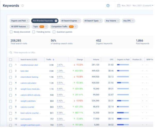The height and width of the screenshot is (128, 155).
Task: Click the info icon beside Keywords title
Action: tap(22, 6)
